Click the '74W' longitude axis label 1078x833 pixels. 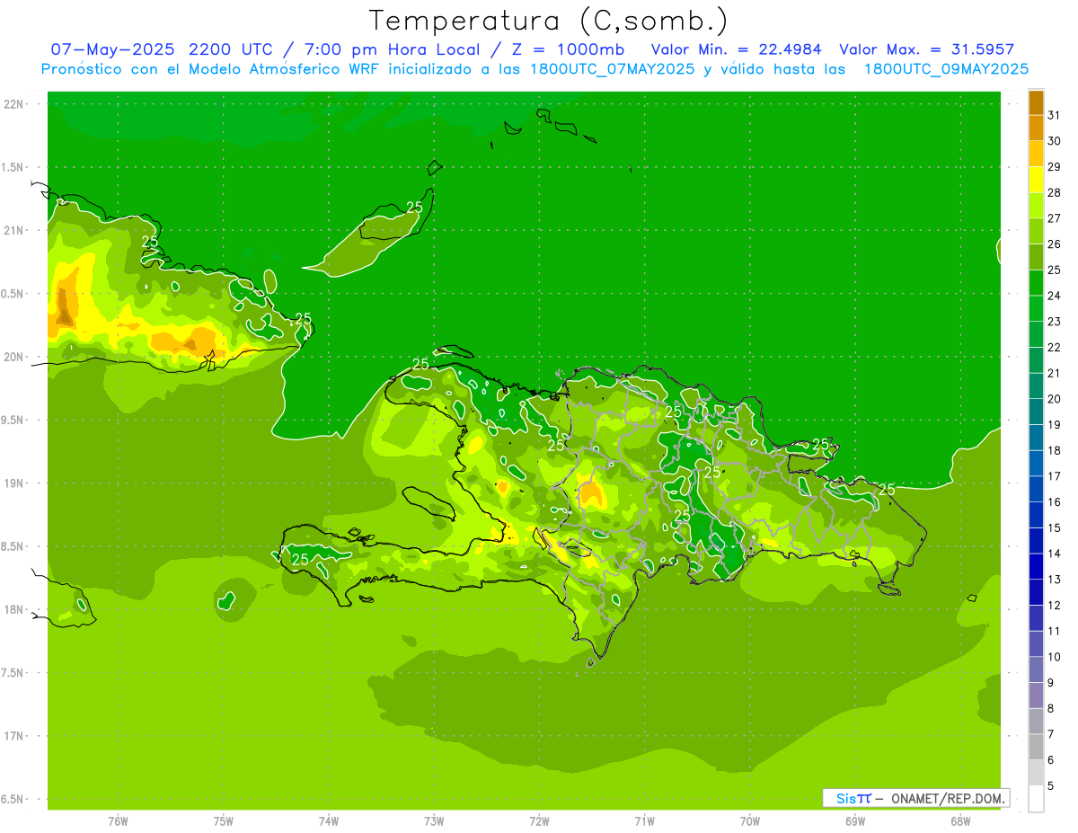pos(329,820)
